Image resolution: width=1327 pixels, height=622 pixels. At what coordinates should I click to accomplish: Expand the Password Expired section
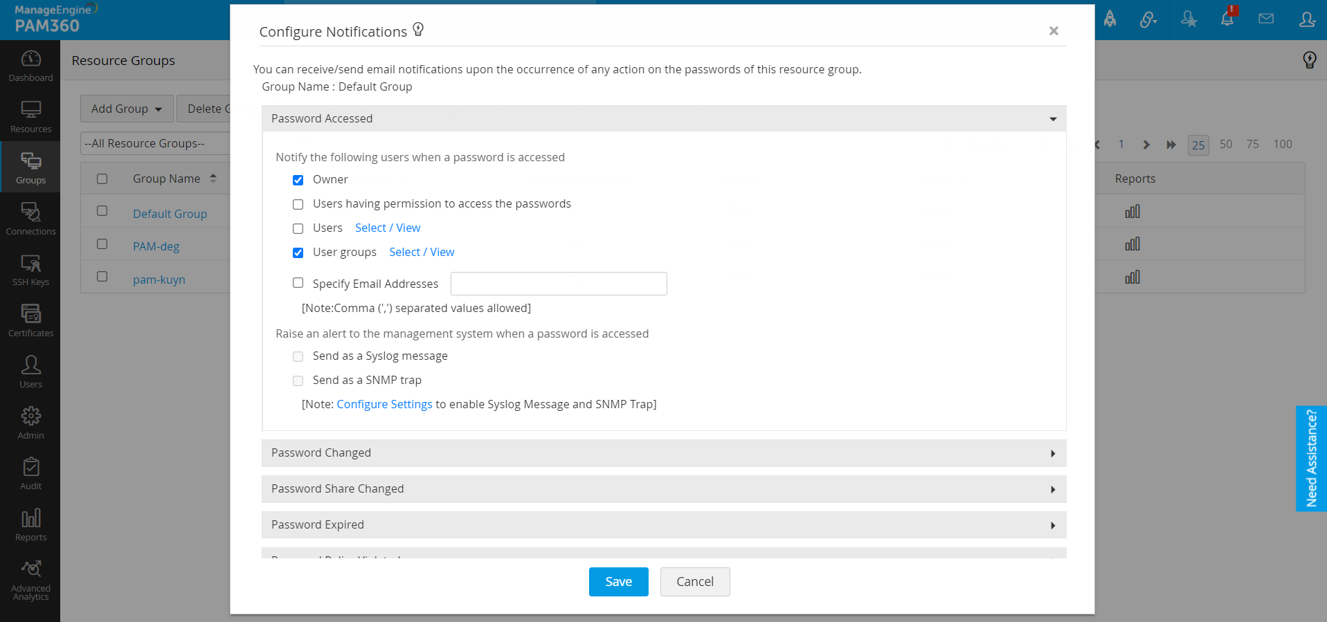(663, 525)
